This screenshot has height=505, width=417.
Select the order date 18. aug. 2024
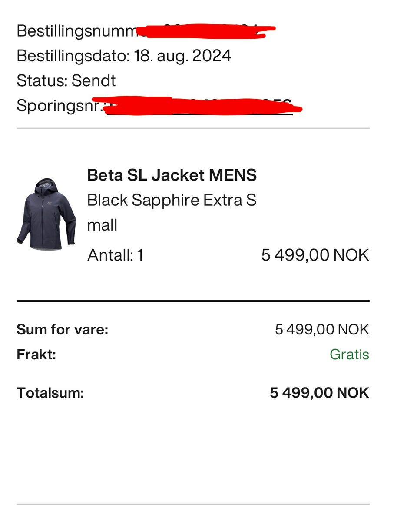pos(182,56)
